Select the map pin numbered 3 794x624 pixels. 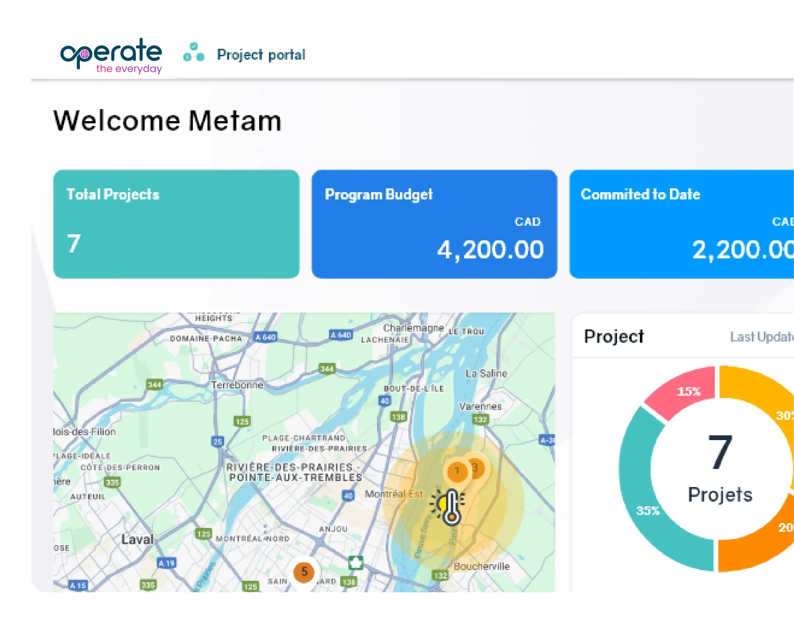click(x=477, y=467)
